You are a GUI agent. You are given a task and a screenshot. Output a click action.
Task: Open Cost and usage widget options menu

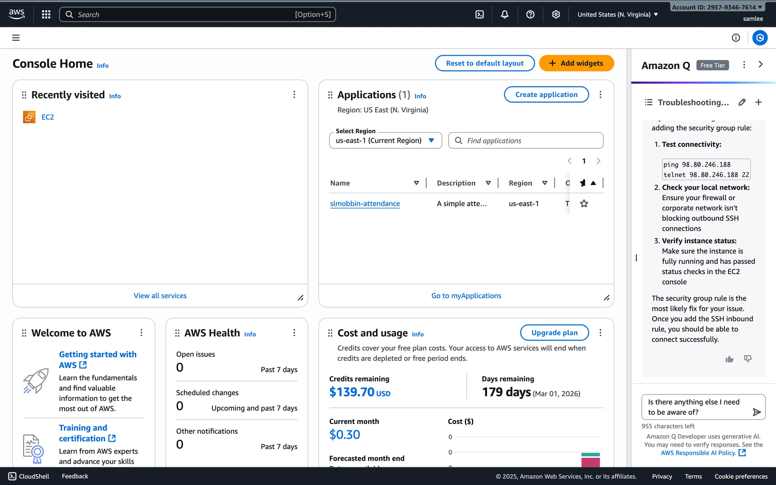click(600, 333)
